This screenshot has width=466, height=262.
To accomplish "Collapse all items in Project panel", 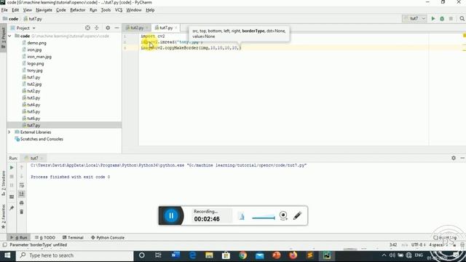I will tap(97, 28).
